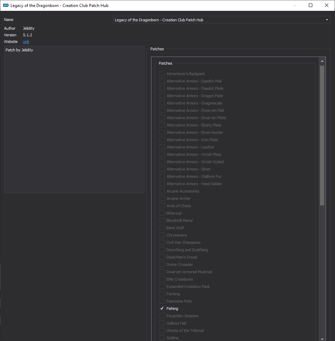The width and height of the screenshot is (335, 341).
Task: Select the Arcane Archer checkbox
Action: pos(162,198)
